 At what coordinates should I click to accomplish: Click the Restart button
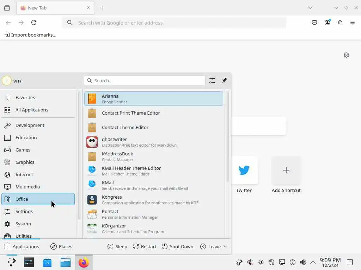tap(144, 246)
